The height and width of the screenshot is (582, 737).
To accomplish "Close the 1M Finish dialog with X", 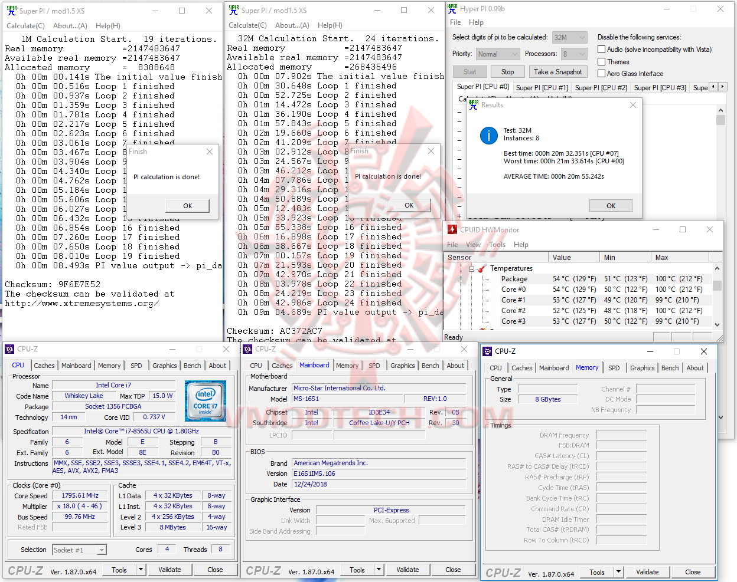I will [x=210, y=152].
